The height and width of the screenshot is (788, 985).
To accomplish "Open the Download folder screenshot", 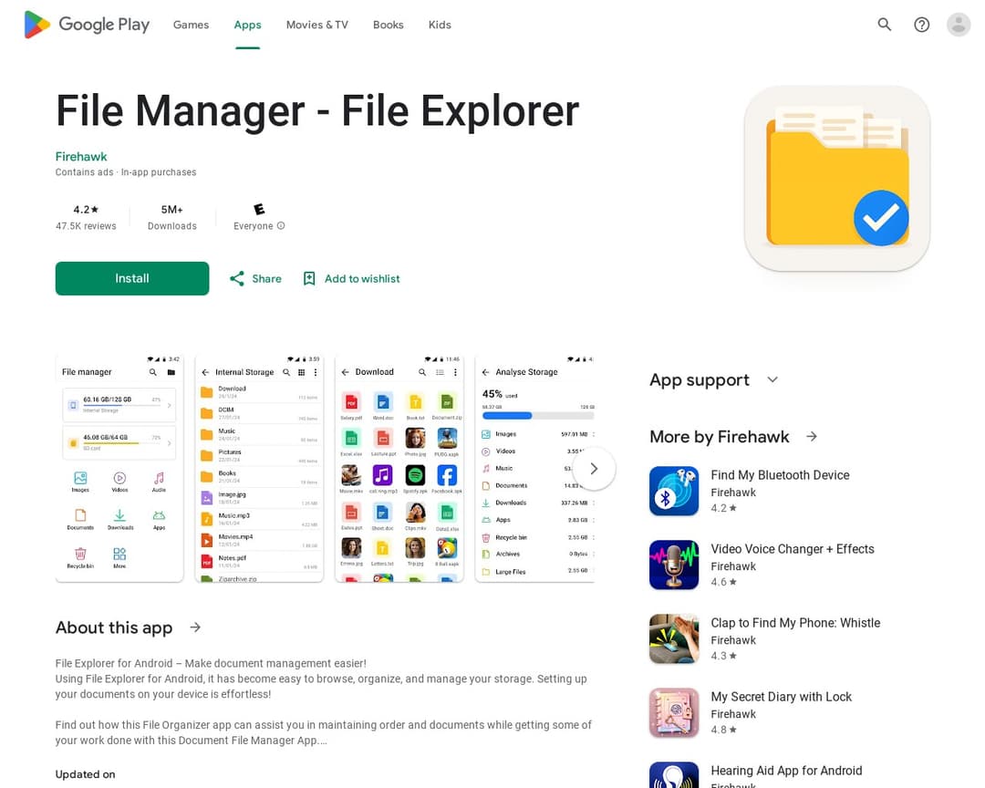I will point(399,469).
